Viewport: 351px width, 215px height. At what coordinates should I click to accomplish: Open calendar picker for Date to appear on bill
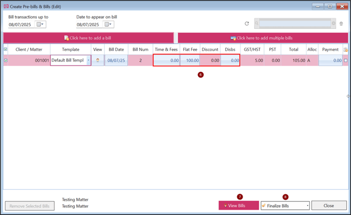click(x=108, y=25)
